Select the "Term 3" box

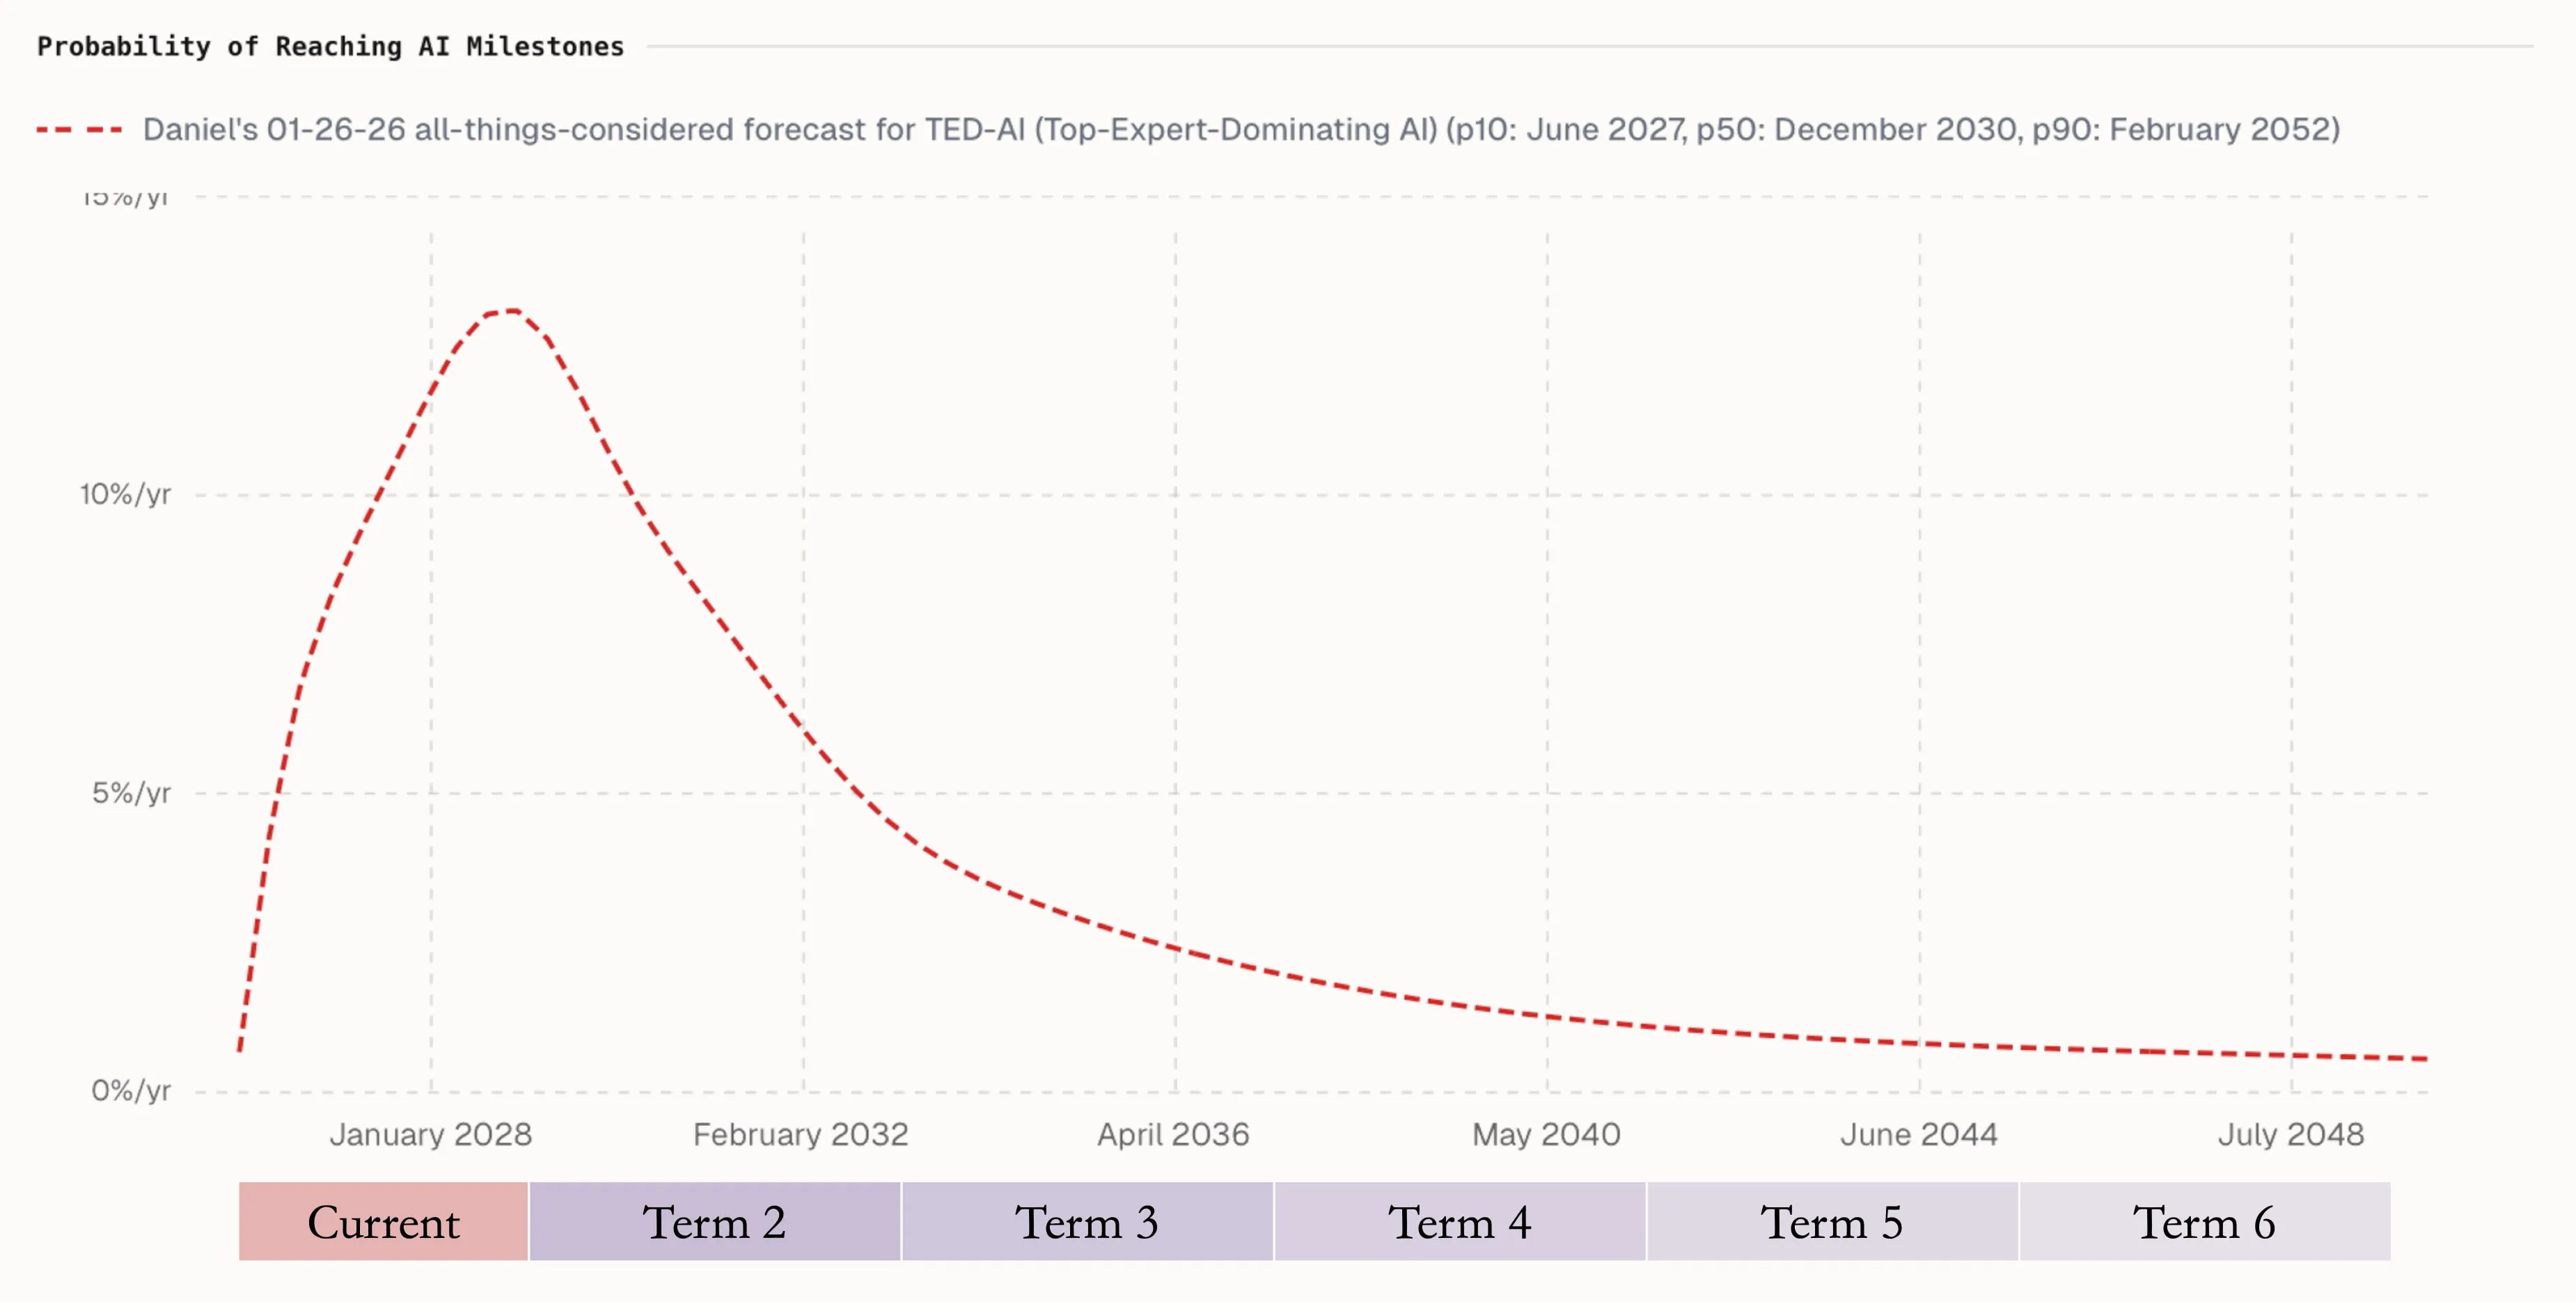[x=1087, y=1221]
